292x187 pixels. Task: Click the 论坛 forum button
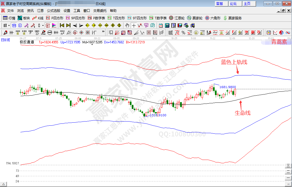[x=233, y=4]
